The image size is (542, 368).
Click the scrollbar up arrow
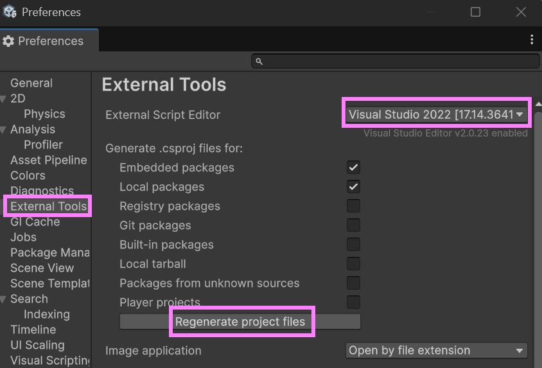click(538, 104)
